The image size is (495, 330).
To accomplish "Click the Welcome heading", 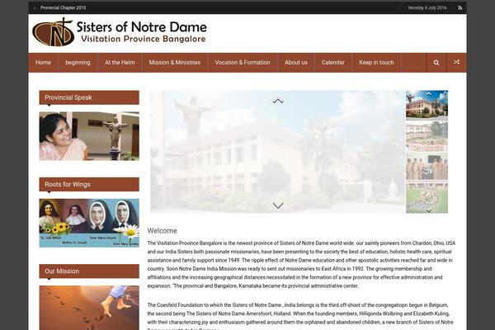I will click(x=163, y=231).
